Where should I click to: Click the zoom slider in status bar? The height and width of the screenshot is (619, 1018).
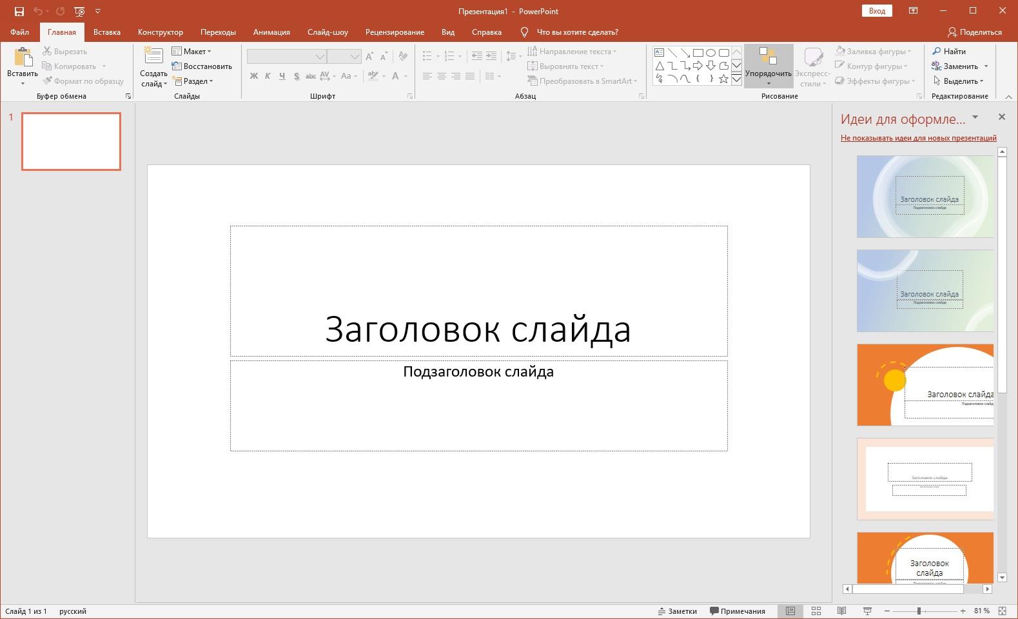919,611
